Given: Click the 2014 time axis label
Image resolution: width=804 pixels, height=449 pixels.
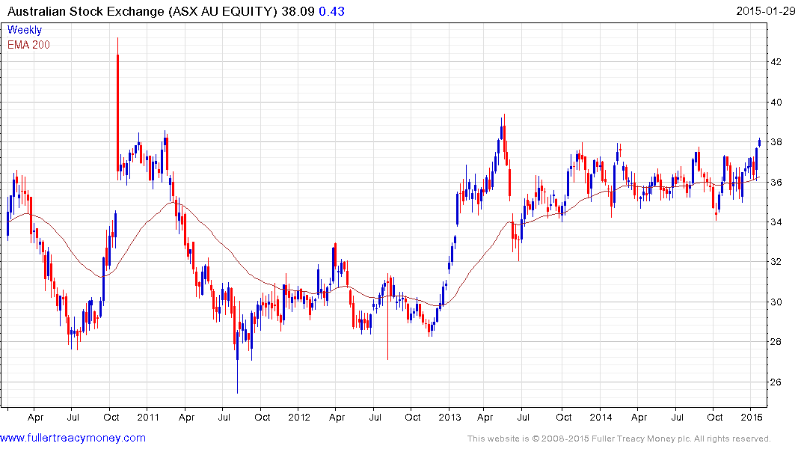Looking at the screenshot, I should tap(601, 417).
